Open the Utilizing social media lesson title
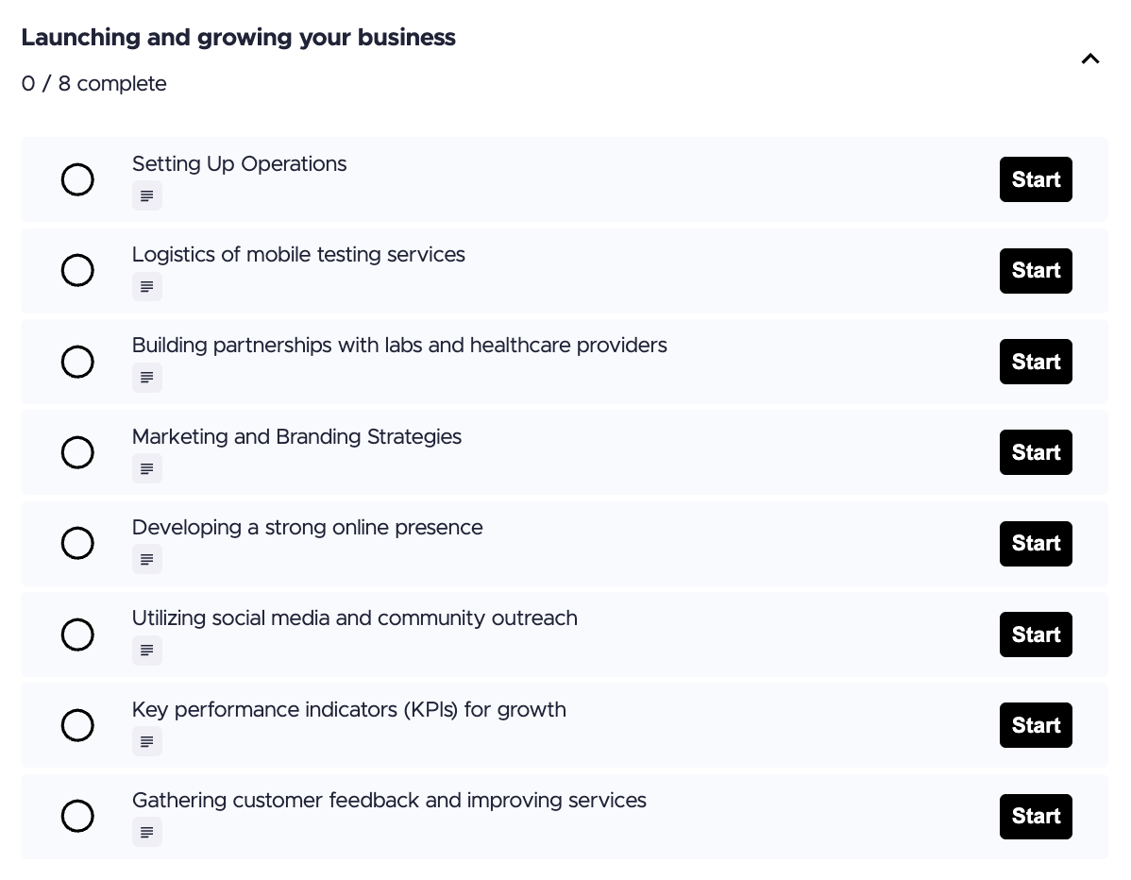The width and height of the screenshot is (1131, 880). point(355,618)
